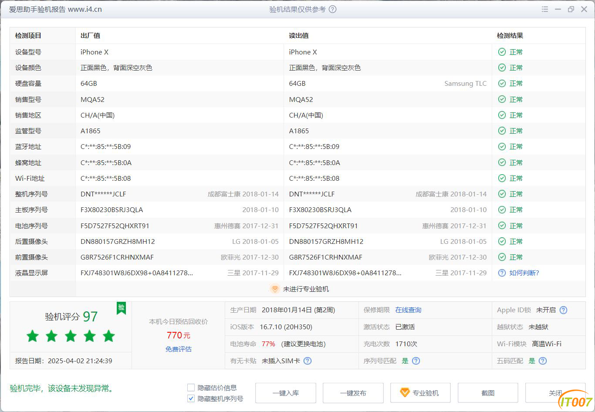Click help icon next to 未插入SIM卡
The height and width of the screenshot is (412, 595).
tap(308, 361)
